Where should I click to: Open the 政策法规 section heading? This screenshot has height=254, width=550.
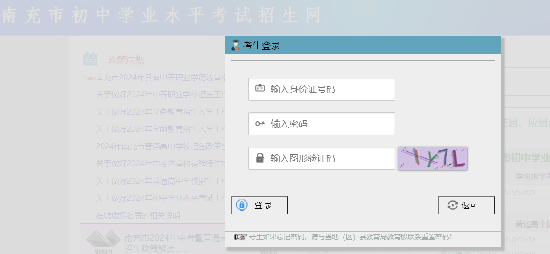[x=126, y=60]
